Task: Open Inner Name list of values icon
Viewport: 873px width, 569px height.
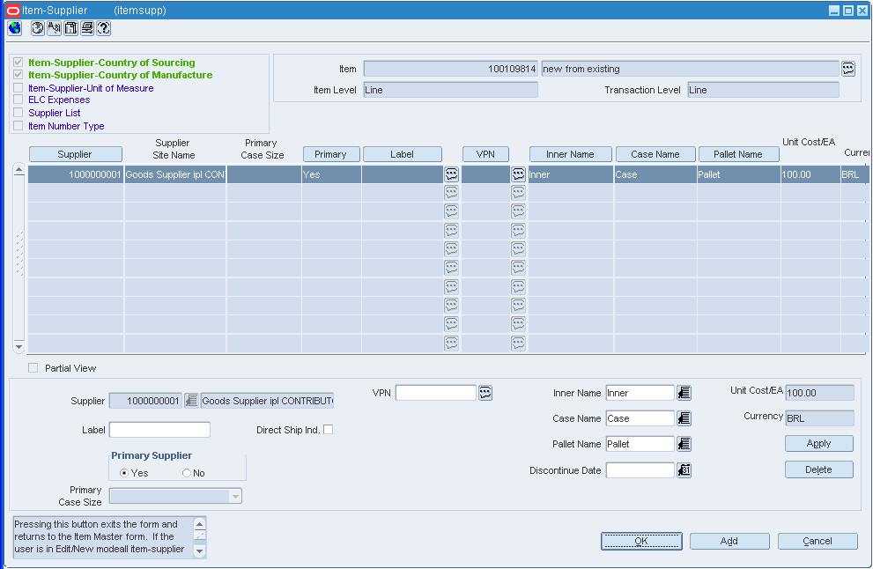Action: 684,393
